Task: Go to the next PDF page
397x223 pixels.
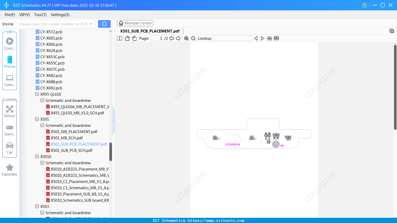Action: pos(178,38)
